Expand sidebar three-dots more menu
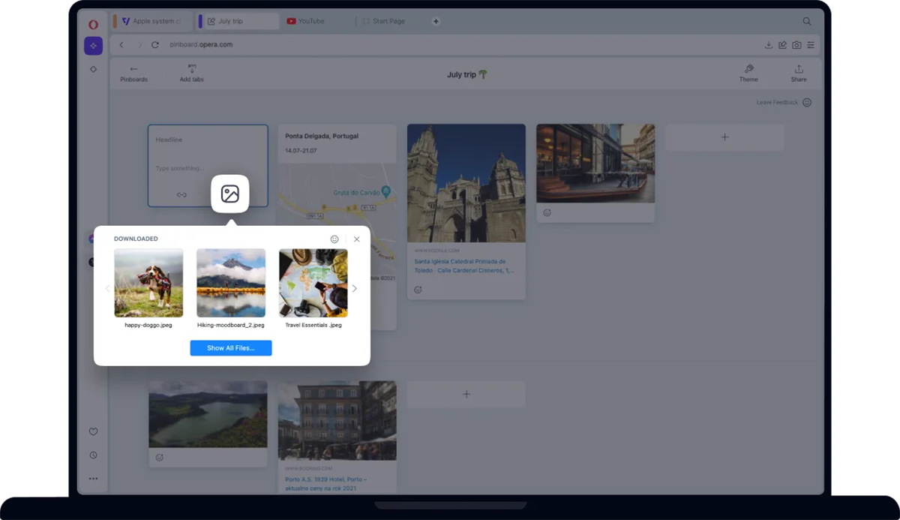The image size is (900, 520). [93, 478]
